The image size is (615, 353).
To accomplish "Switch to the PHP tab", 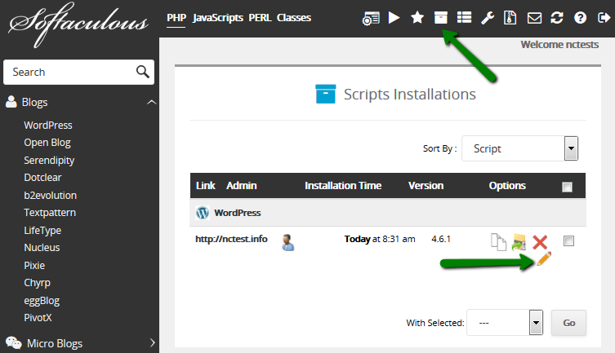I will [176, 18].
